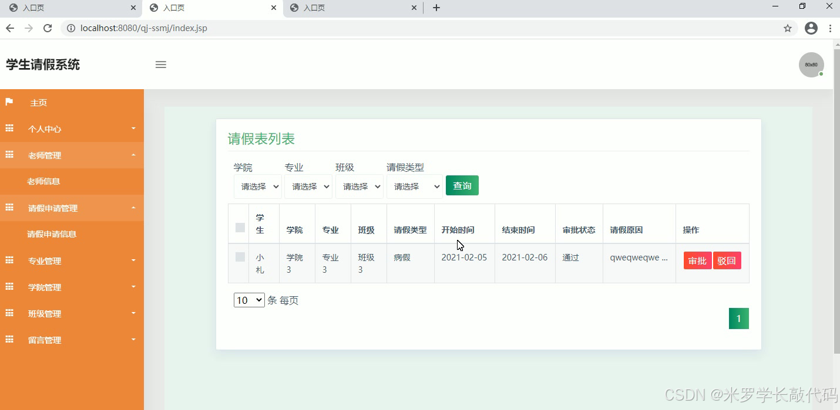Image resolution: width=840 pixels, height=410 pixels.
Task: Toggle the checkbox in the table header
Action: [239, 227]
